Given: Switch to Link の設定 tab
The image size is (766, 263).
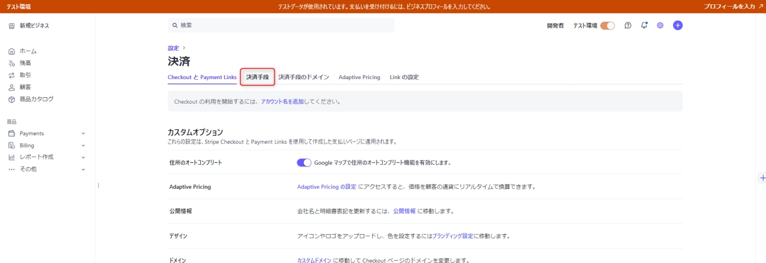Looking at the screenshot, I should click(404, 77).
